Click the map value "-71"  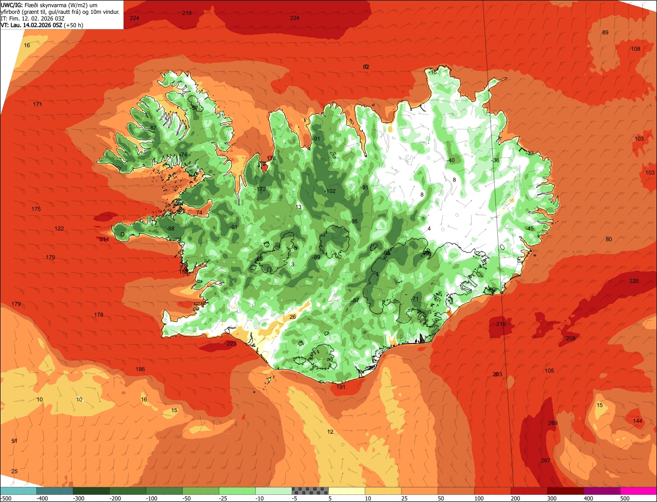415,299
